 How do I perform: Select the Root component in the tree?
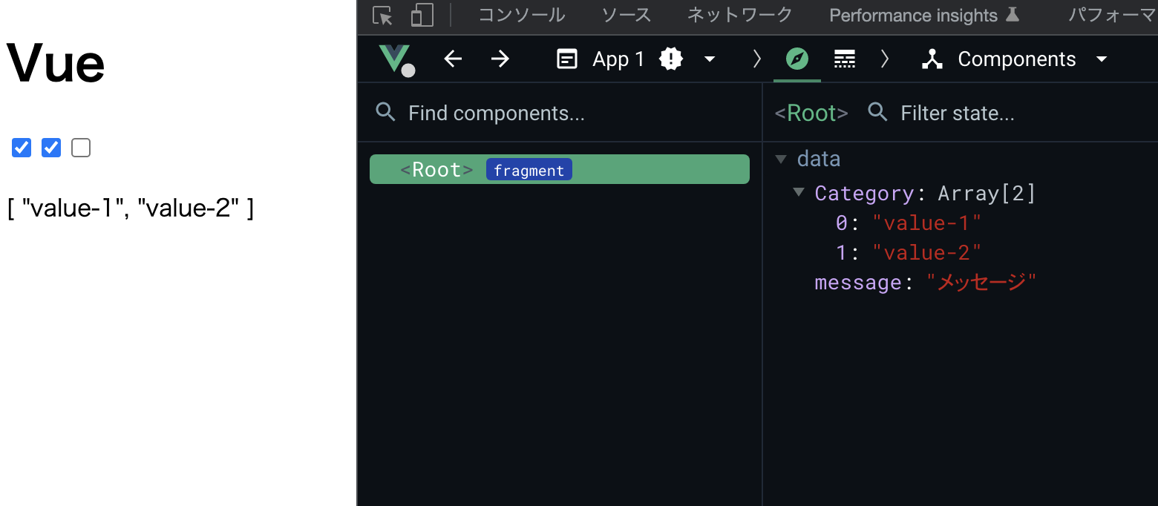pyautogui.click(x=560, y=169)
